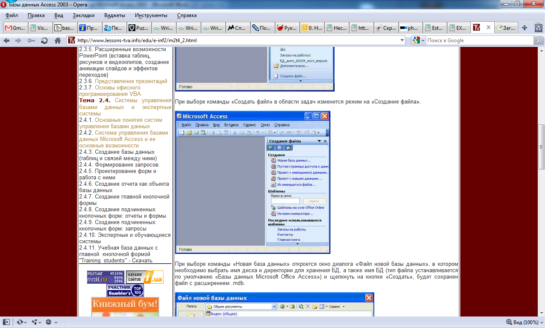The height and width of the screenshot is (328, 545).
Task: Click the text 2.4.4. Формирование запросов
Action: click(x=119, y=164)
